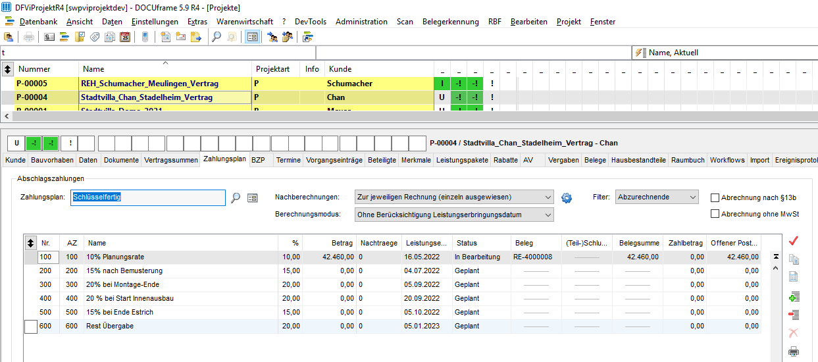
Task: Open the Belegerkennung menu
Action: pyautogui.click(x=451, y=22)
